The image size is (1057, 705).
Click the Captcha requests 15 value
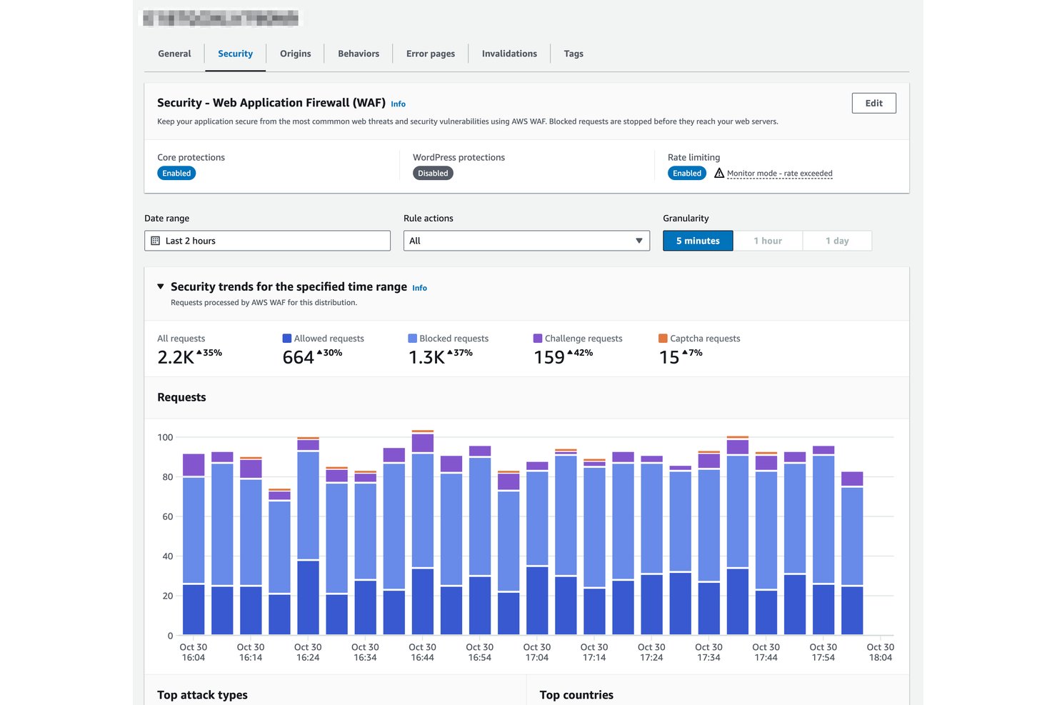pos(669,357)
